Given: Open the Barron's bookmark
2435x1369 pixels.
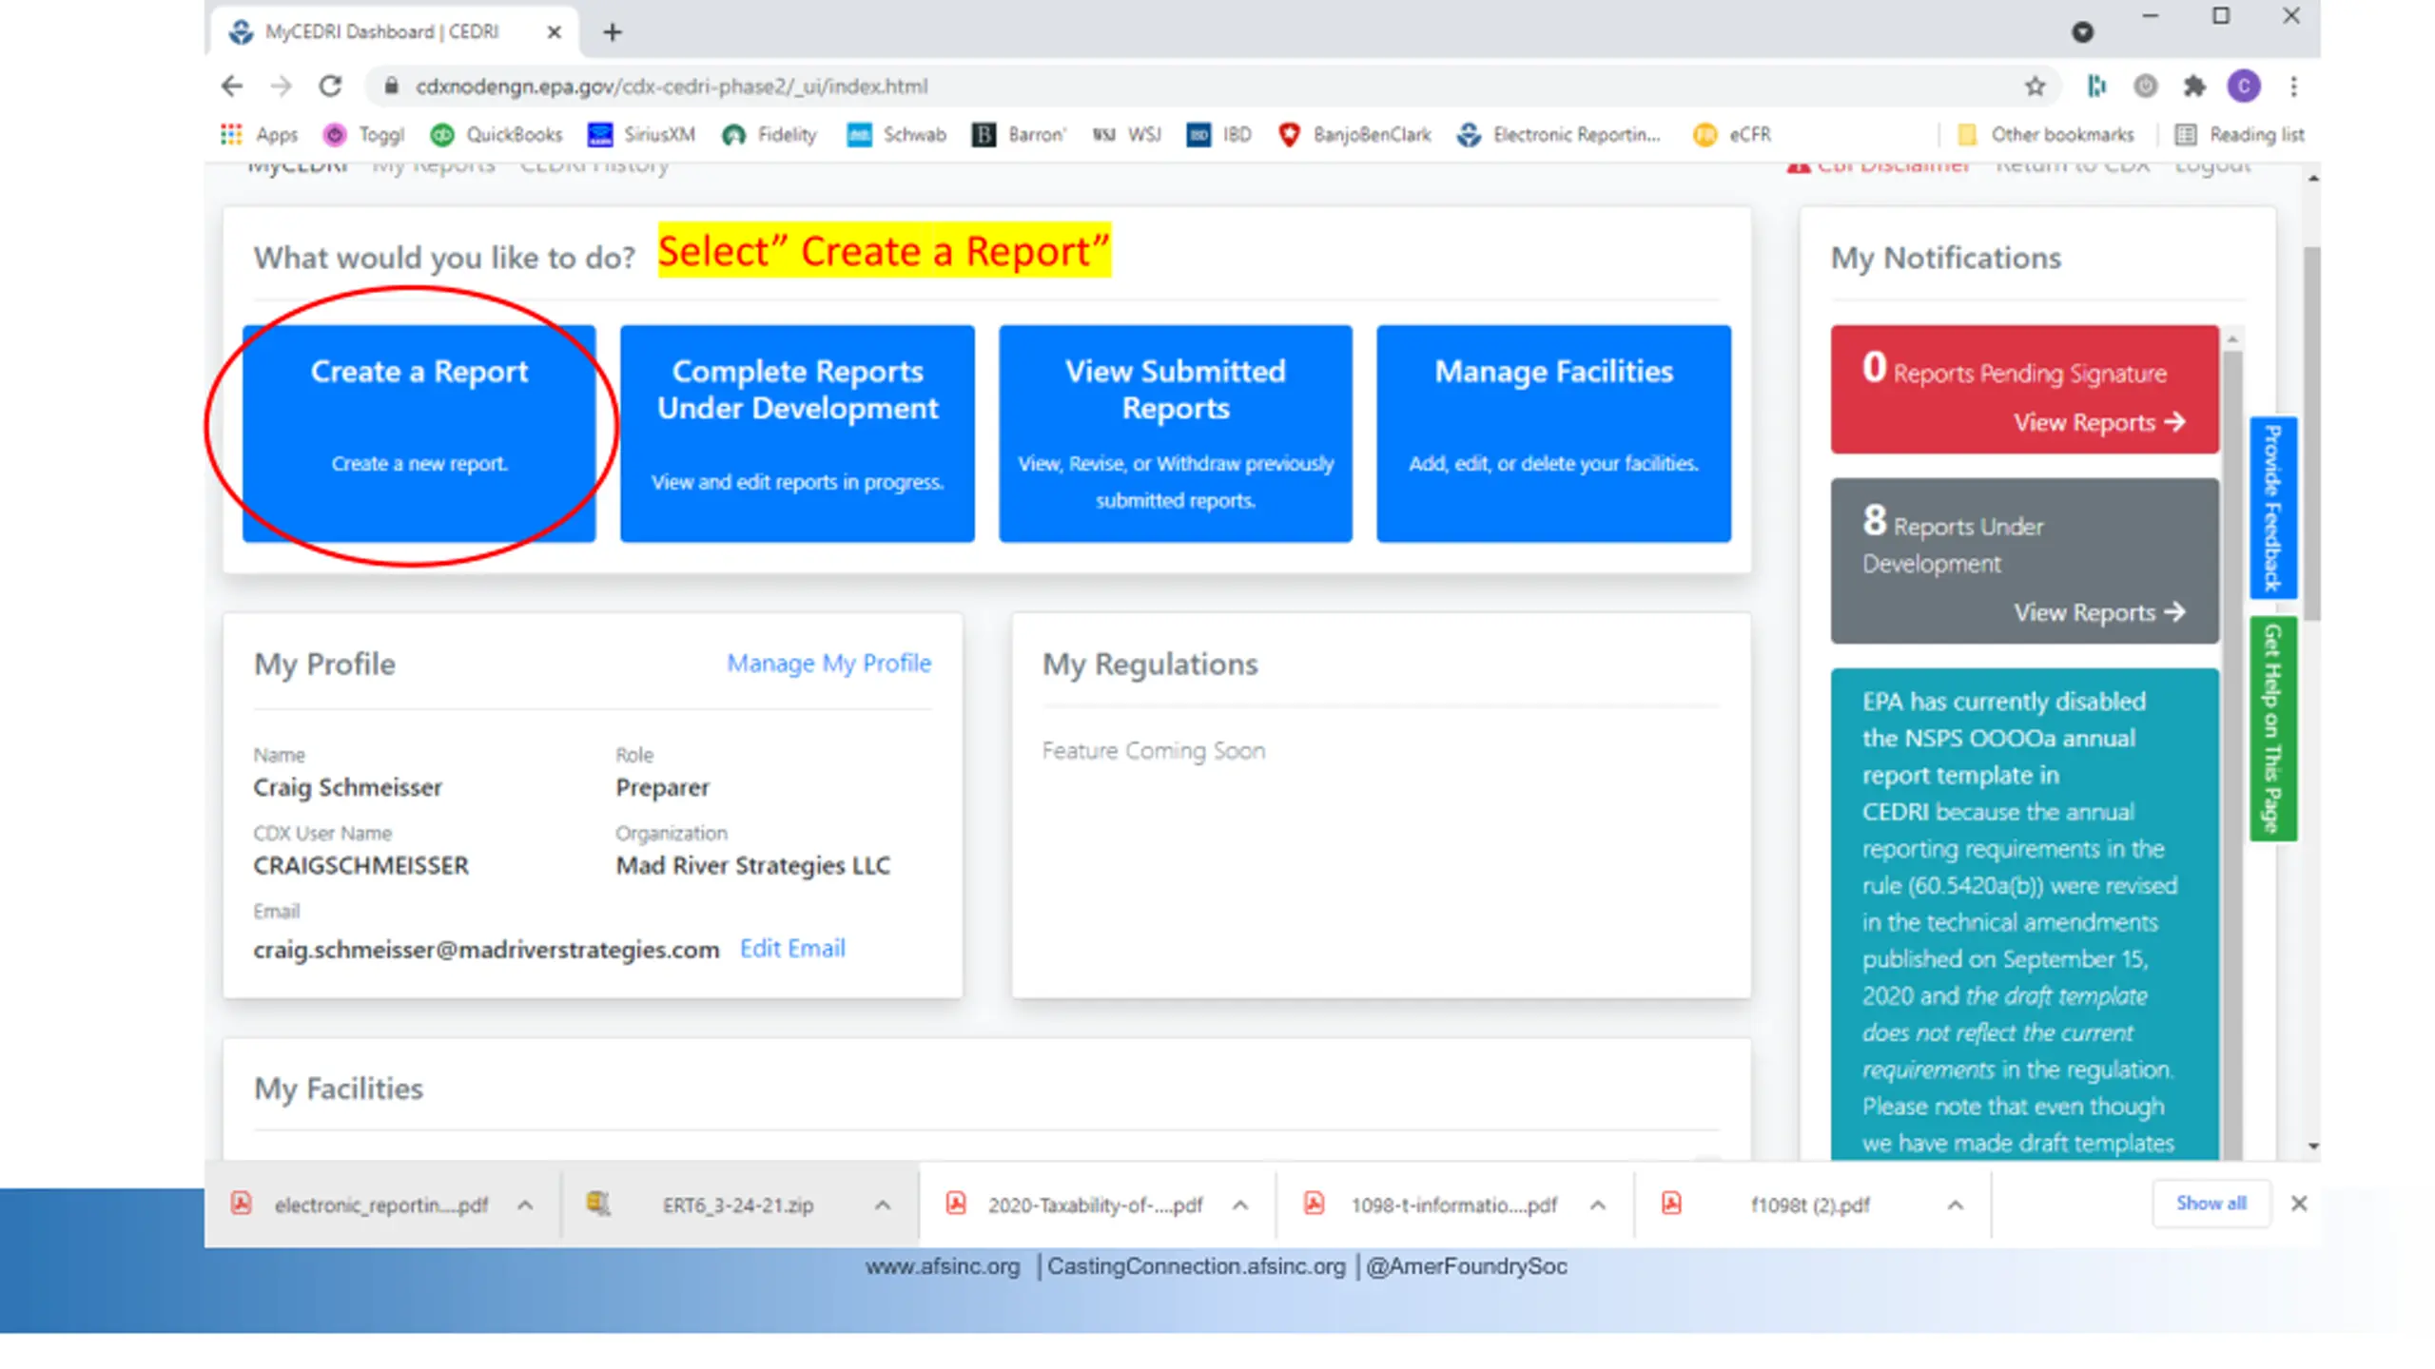Looking at the screenshot, I should coord(1019,135).
